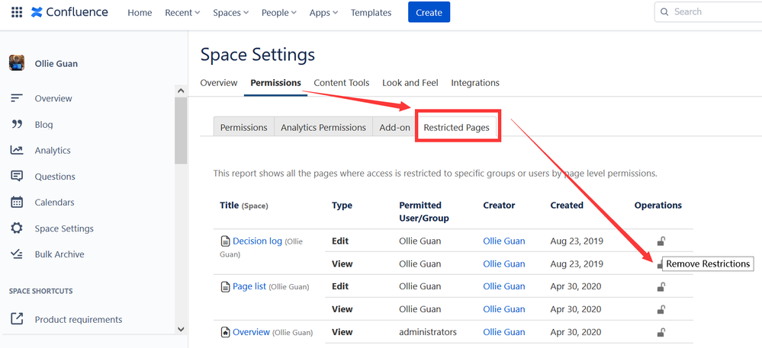Open Product requirements space shortcut
The image size is (762, 348).
tap(79, 319)
